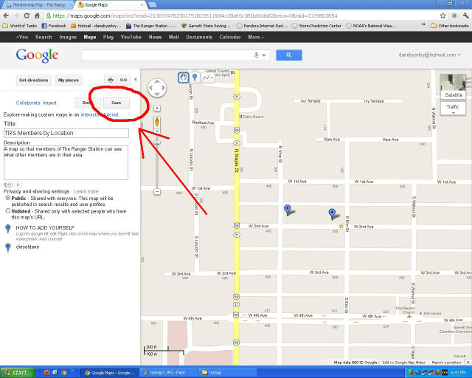The image size is (472, 378).
Task: Click the Windows start button
Action: click(x=18, y=373)
